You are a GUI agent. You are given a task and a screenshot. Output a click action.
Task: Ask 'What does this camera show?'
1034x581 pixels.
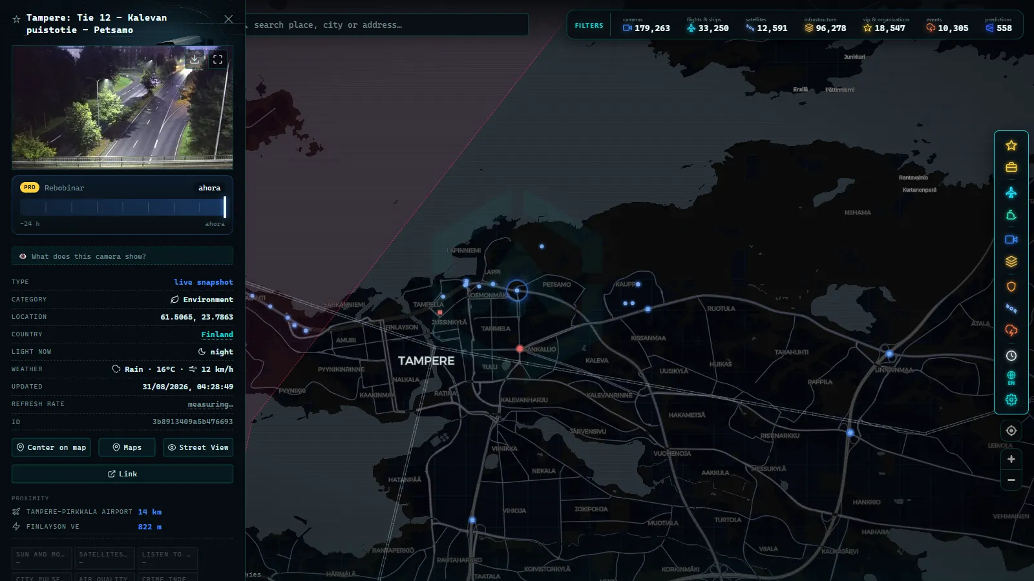(x=122, y=256)
